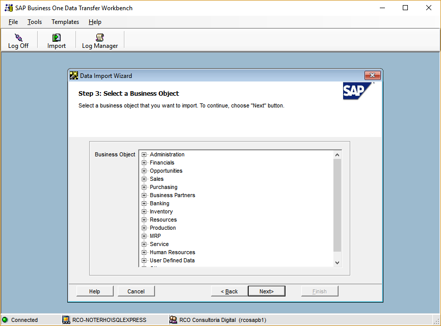441x326 pixels.
Task: Click the Import toolbar icon
Action: 56,37
